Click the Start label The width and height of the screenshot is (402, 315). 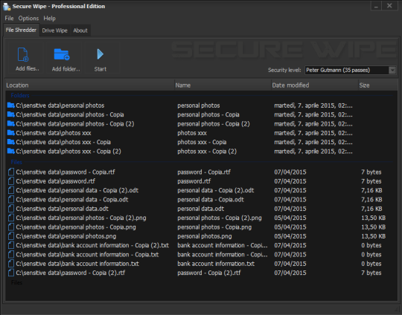click(100, 69)
